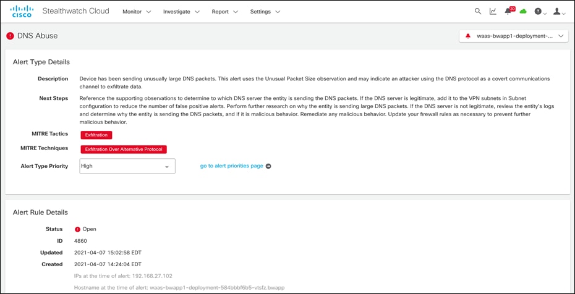Click the Stealthwatch Cloud title
This screenshot has height=294, width=575.
(x=75, y=11)
